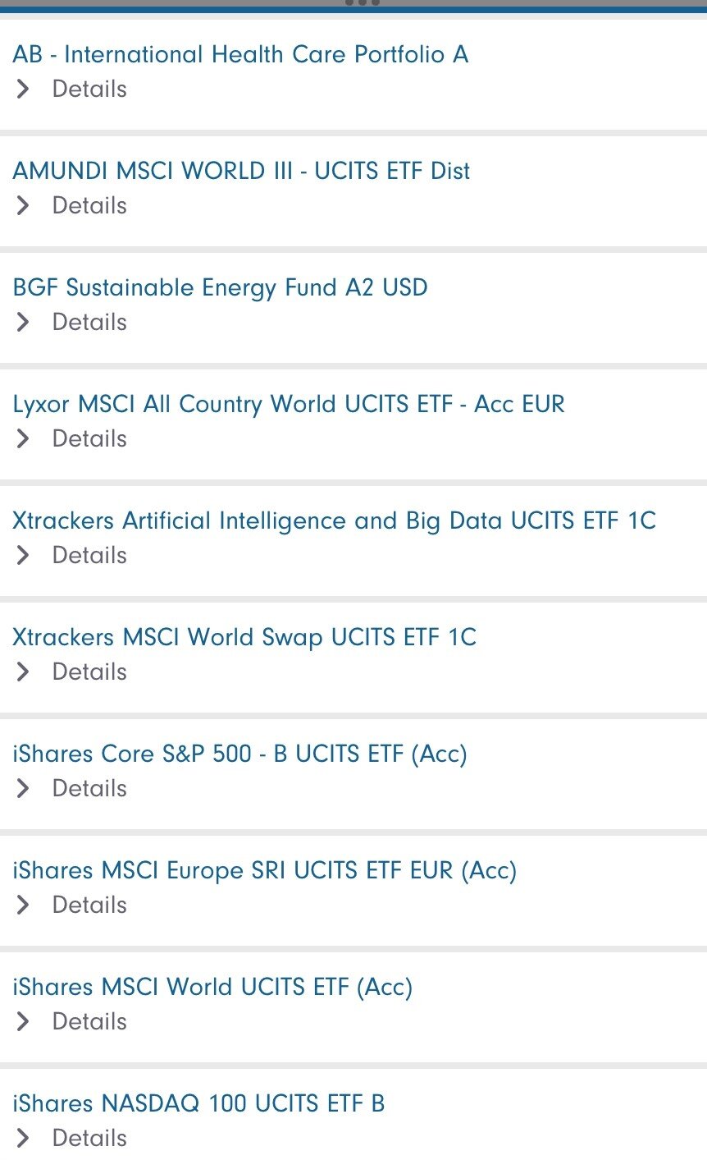
Task: Open Xtrackers MSCI World Swap UCITS ETF 1C
Action: pos(244,638)
